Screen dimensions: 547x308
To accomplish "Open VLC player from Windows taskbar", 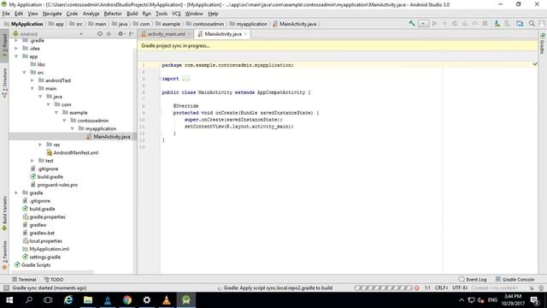I will tap(167, 300).
